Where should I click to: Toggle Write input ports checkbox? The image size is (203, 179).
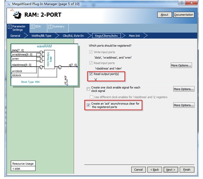91,52
